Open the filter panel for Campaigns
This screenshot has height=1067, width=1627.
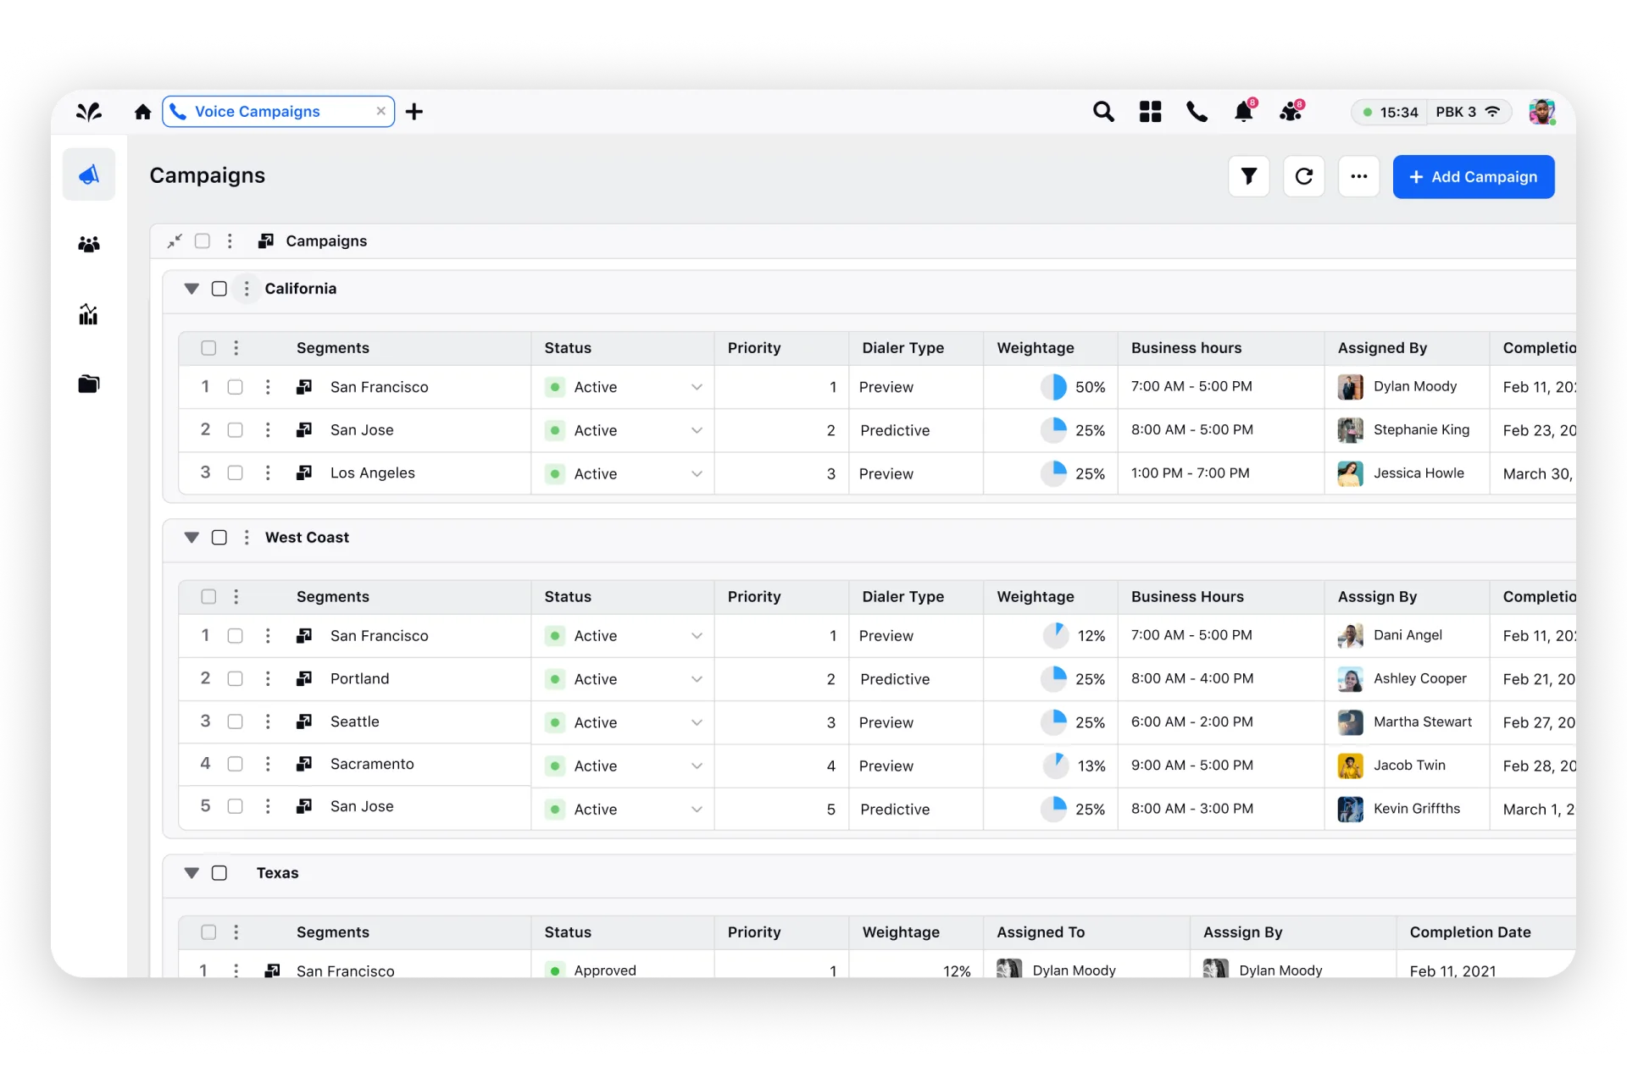(1249, 176)
